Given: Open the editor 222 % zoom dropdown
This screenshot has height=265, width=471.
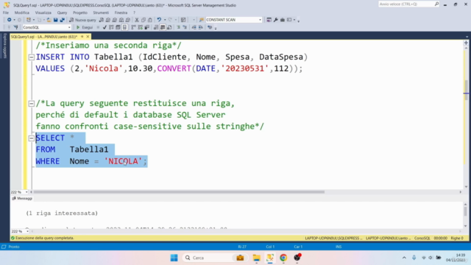Looking at the screenshot, I should [x=26, y=192].
